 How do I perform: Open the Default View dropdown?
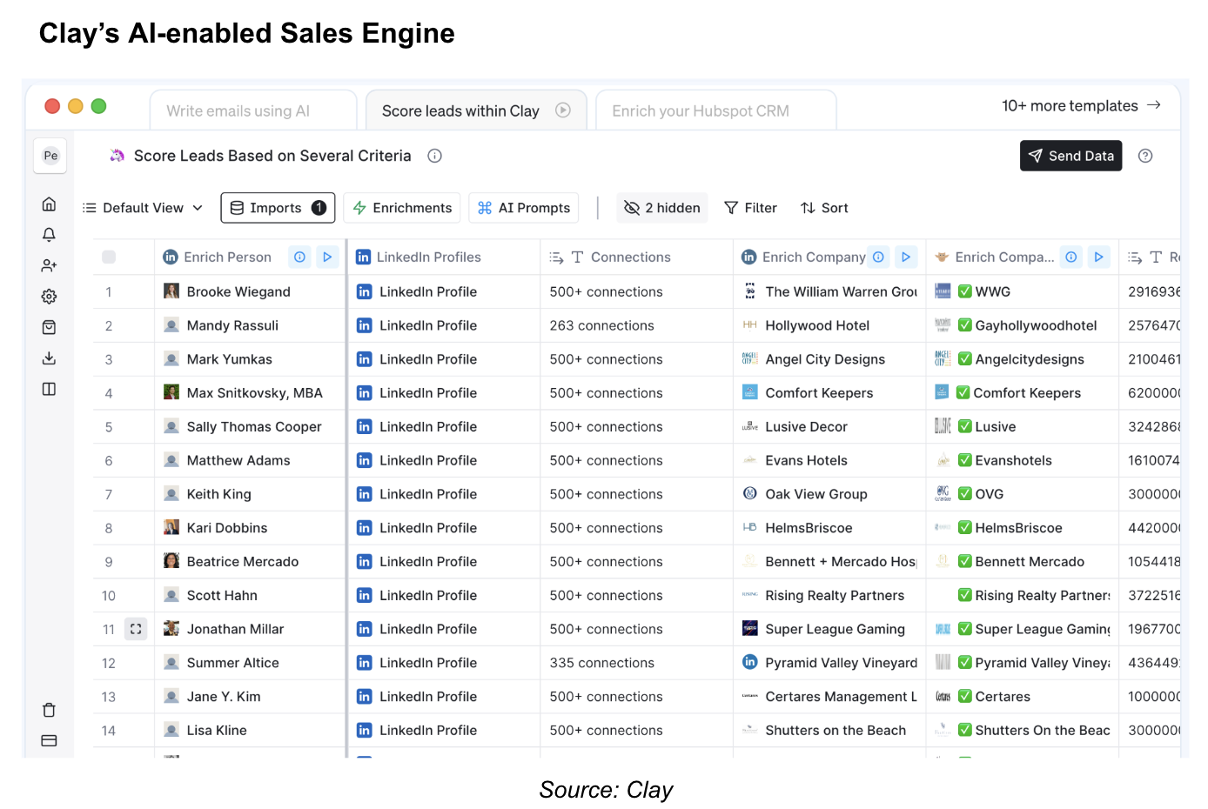pos(143,208)
